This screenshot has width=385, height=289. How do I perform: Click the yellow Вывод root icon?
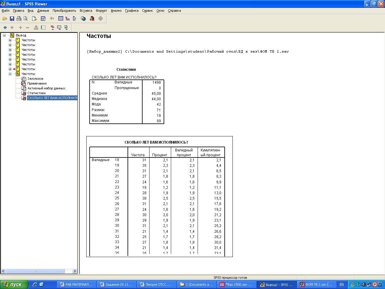pos(12,35)
